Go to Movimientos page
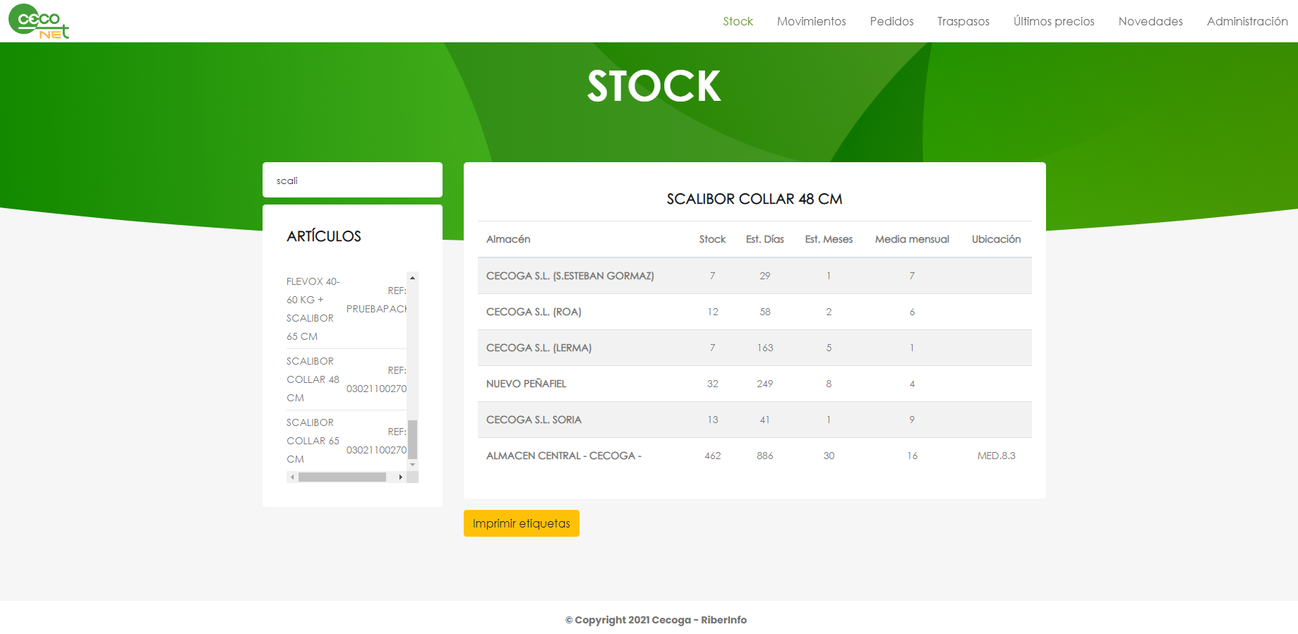1298x634 pixels. tap(811, 21)
